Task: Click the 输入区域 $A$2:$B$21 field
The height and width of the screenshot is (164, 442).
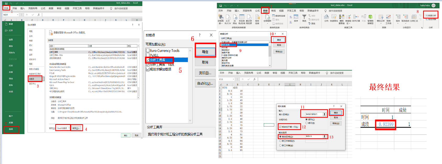Action: tap(314, 114)
